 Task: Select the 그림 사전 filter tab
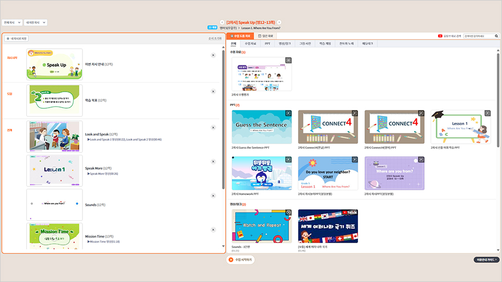coord(306,43)
